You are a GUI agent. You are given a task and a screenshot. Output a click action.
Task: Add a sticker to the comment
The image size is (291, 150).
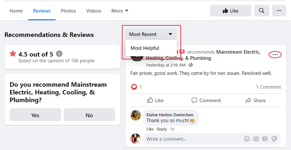(x=274, y=139)
